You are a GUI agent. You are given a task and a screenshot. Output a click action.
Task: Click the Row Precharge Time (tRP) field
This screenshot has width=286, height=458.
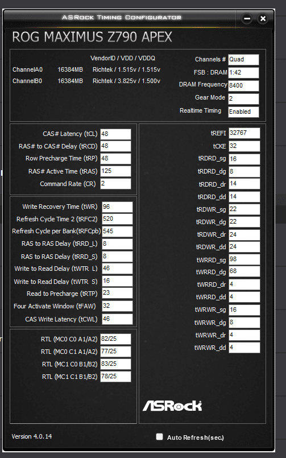coord(115,159)
